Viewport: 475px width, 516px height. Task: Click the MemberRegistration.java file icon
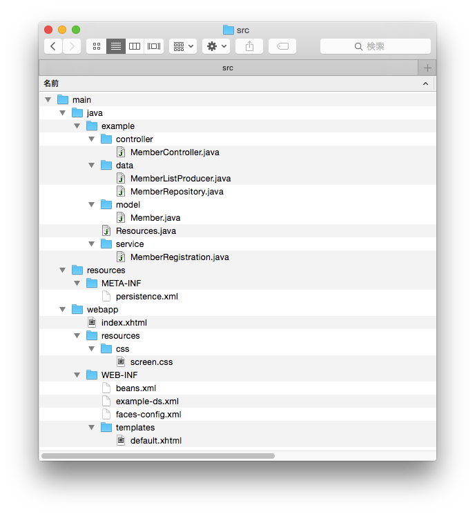[121, 257]
